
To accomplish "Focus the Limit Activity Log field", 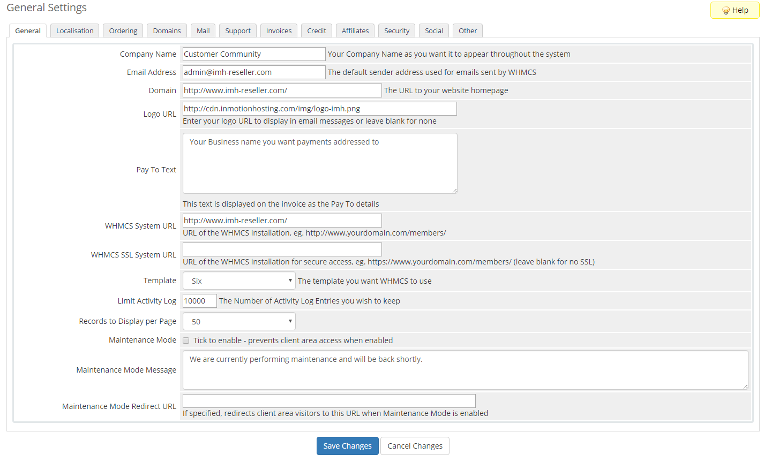I will pyautogui.click(x=199, y=301).
